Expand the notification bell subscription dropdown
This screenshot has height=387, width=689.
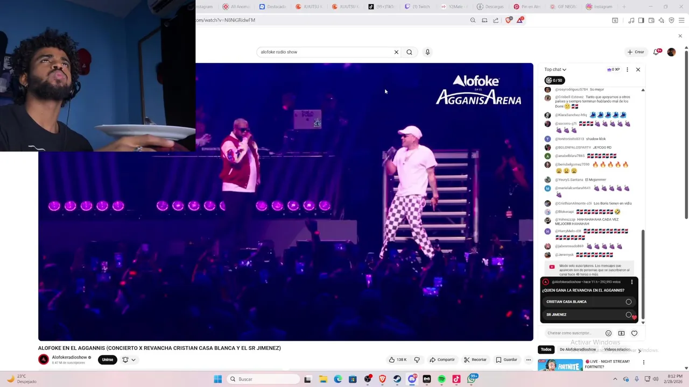coord(129,360)
